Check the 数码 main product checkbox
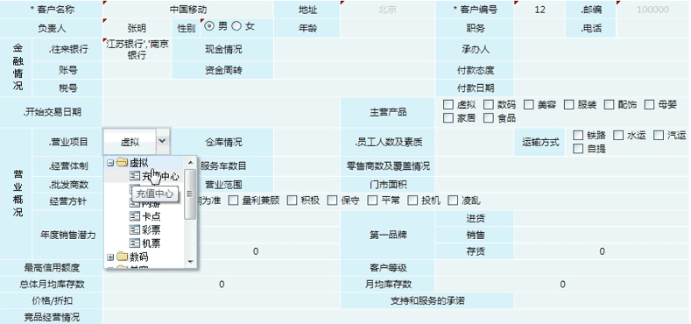 click(489, 104)
